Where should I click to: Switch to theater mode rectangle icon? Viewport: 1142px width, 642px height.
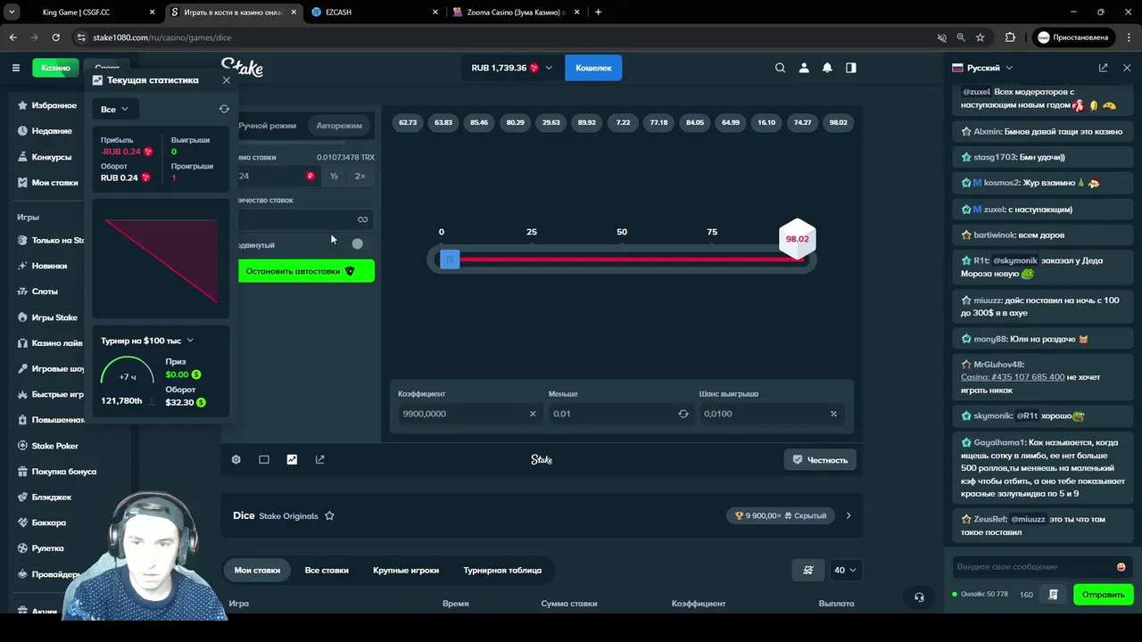(264, 459)
